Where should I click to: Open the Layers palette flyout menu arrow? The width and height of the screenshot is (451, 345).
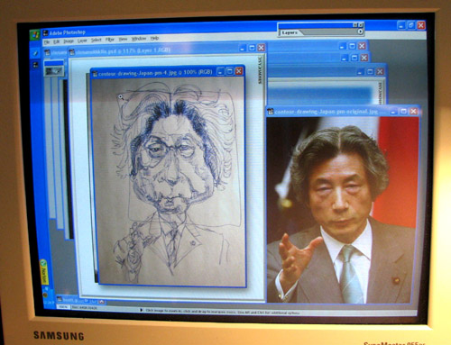360,32
